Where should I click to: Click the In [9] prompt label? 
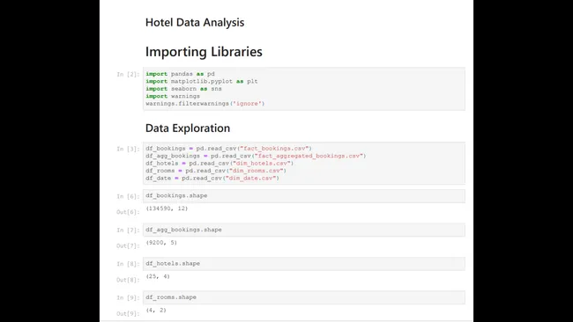coord(128,298)
